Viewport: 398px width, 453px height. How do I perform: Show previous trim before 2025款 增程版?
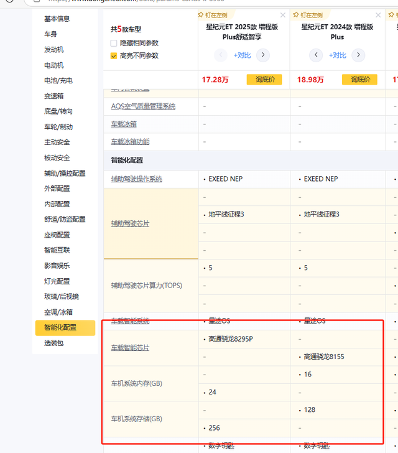[221, 55]
